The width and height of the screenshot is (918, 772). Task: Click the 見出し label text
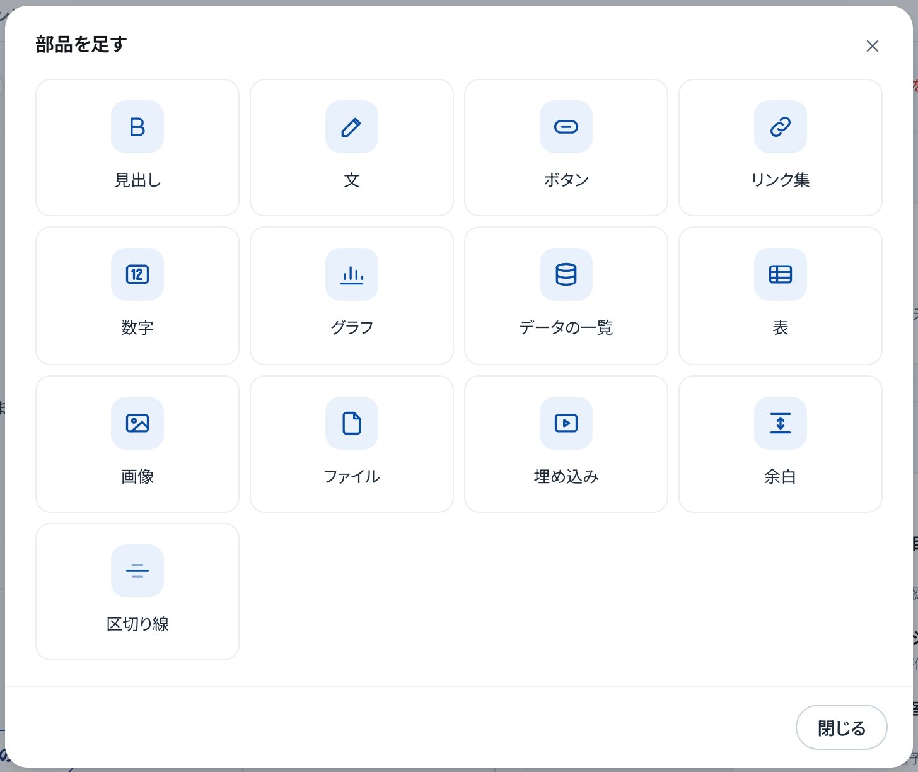137,180
